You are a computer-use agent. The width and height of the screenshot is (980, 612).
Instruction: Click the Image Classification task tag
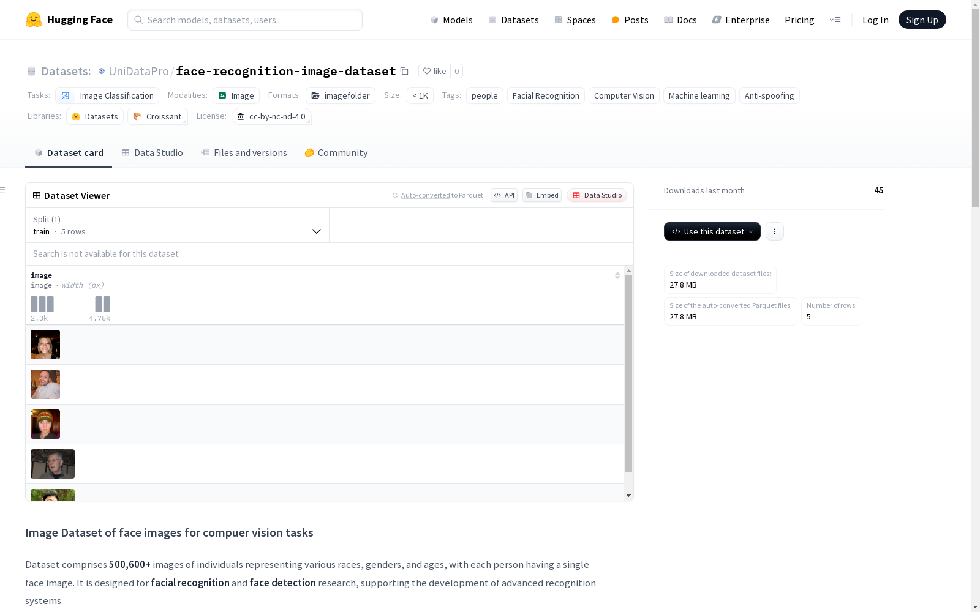tap(107, 95)
